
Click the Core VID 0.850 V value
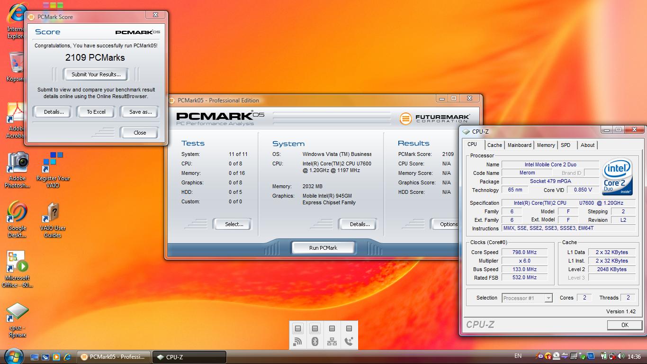point(583,190)
